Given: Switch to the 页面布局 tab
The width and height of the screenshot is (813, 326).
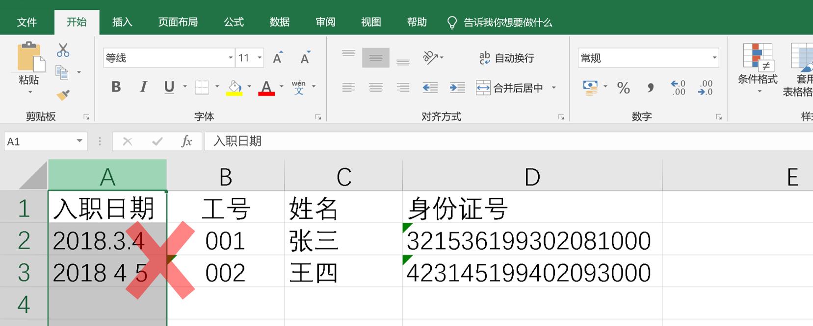Looking at the screenshot, I should (178, 22).
